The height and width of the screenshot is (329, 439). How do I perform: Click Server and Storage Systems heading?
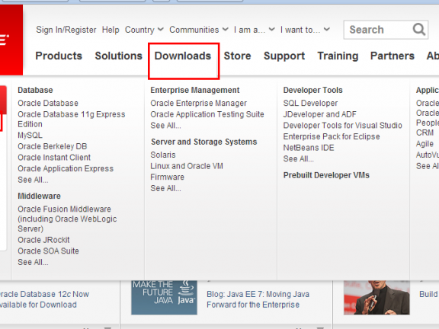point(203,142)
